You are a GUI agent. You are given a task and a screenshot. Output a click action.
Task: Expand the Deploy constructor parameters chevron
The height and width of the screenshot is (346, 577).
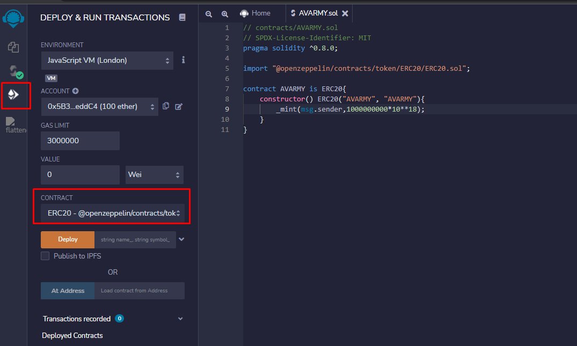pos(181,239)
